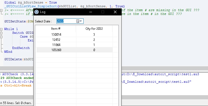Click the WEnd keyword in the editor

pyautogui.click(x=8, y=52)
